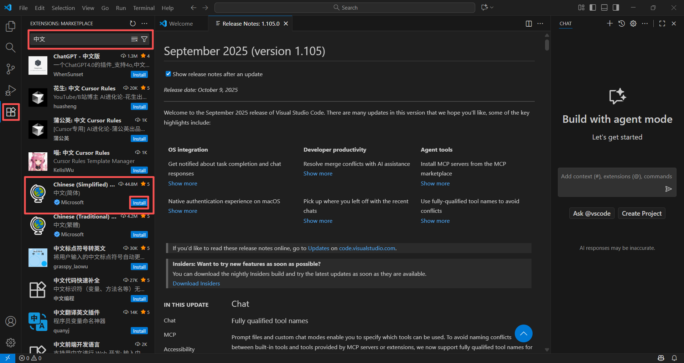Screen dimensions: 684x363
Task: Open Manage gear in activity bar
Action: tap(11, 343)
